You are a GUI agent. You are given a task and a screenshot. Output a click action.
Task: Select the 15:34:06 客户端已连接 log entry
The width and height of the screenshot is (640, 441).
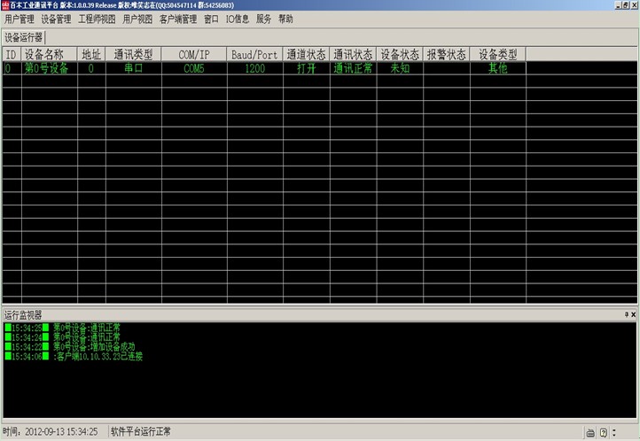pos(74,357)
